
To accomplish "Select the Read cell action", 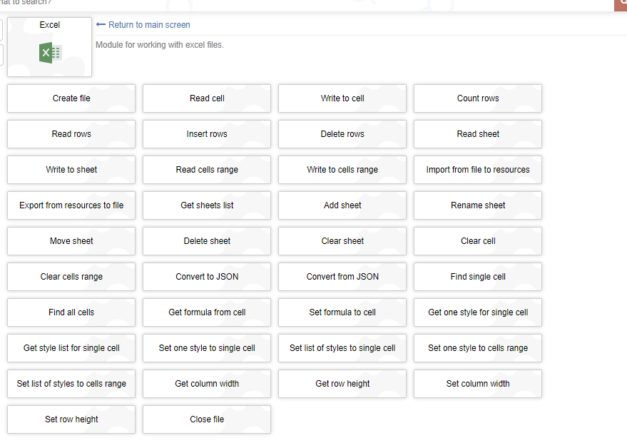I will [x=207, y=98].
